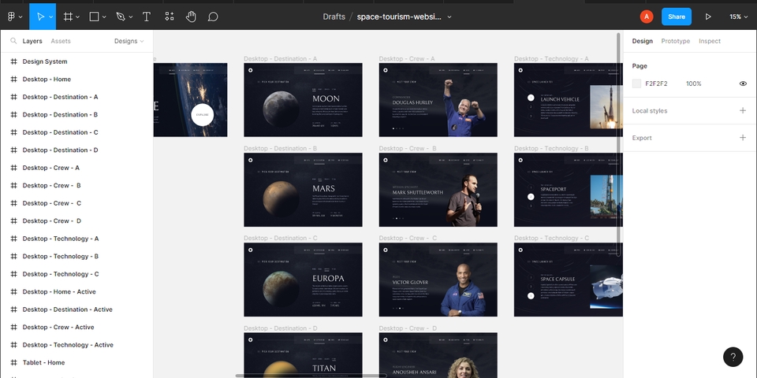The height and width of the screenshot is (378, 757).
Task: Add a local style with plus icon
Action: [743, 110]
